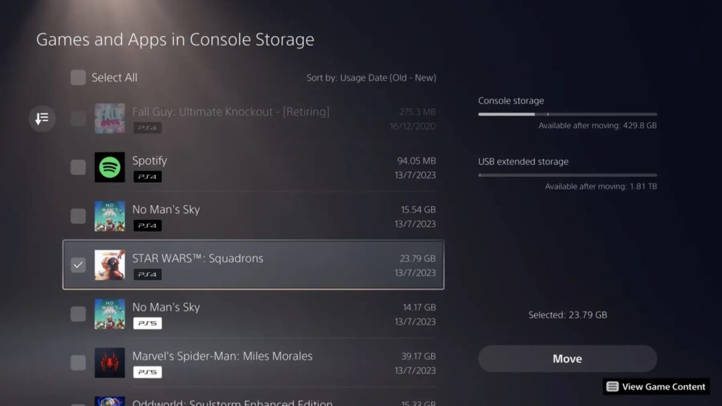Click the options icon beside View Game Content

pyautogui.click(x=612, y=387)
